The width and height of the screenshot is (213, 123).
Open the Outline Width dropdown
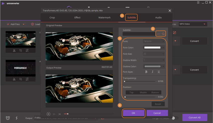(x=154, y=60)
